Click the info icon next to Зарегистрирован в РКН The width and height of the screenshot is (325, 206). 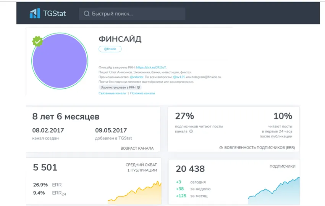(139, 88)
